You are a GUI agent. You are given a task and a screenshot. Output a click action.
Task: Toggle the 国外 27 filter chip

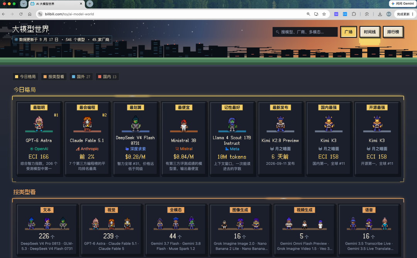[x=81, y=77]
